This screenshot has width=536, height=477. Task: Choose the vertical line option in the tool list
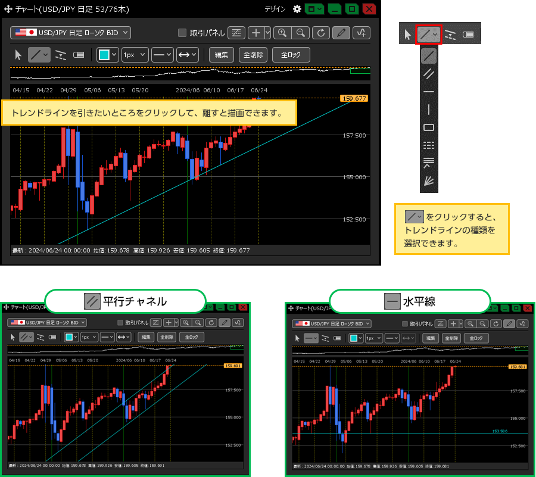pyautogui.click(x=429, y=110)
